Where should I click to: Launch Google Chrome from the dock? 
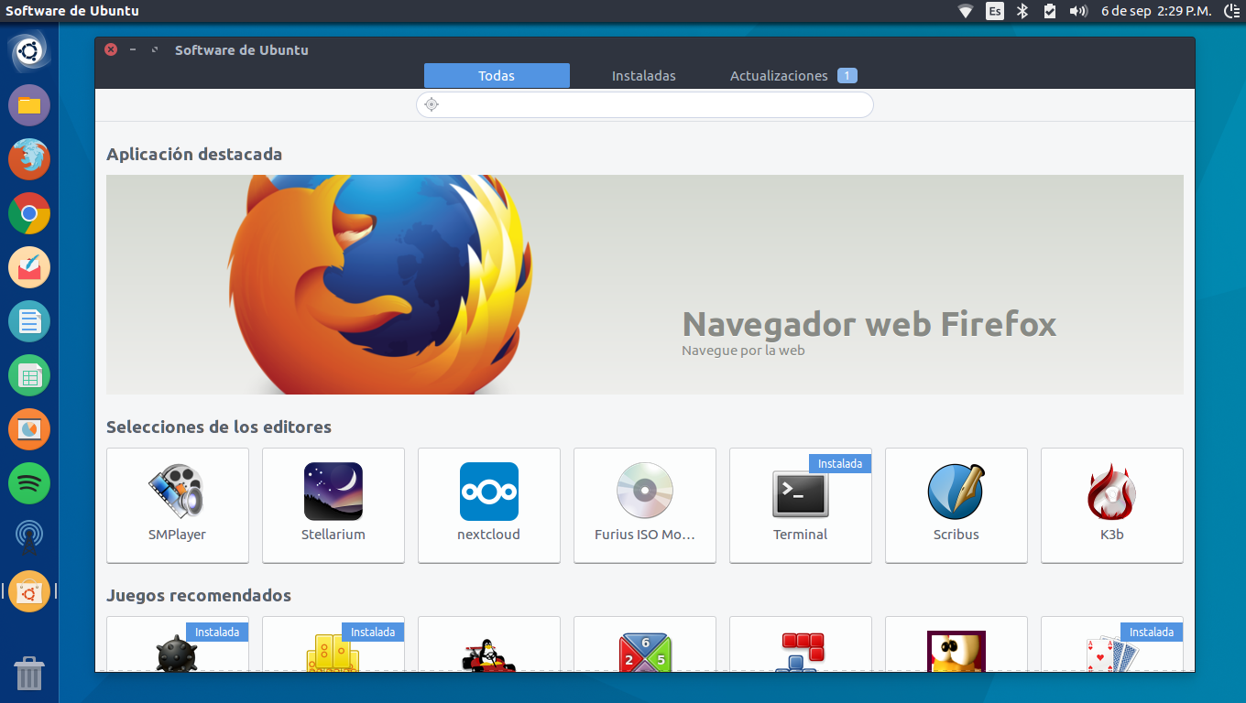(29, 213)
